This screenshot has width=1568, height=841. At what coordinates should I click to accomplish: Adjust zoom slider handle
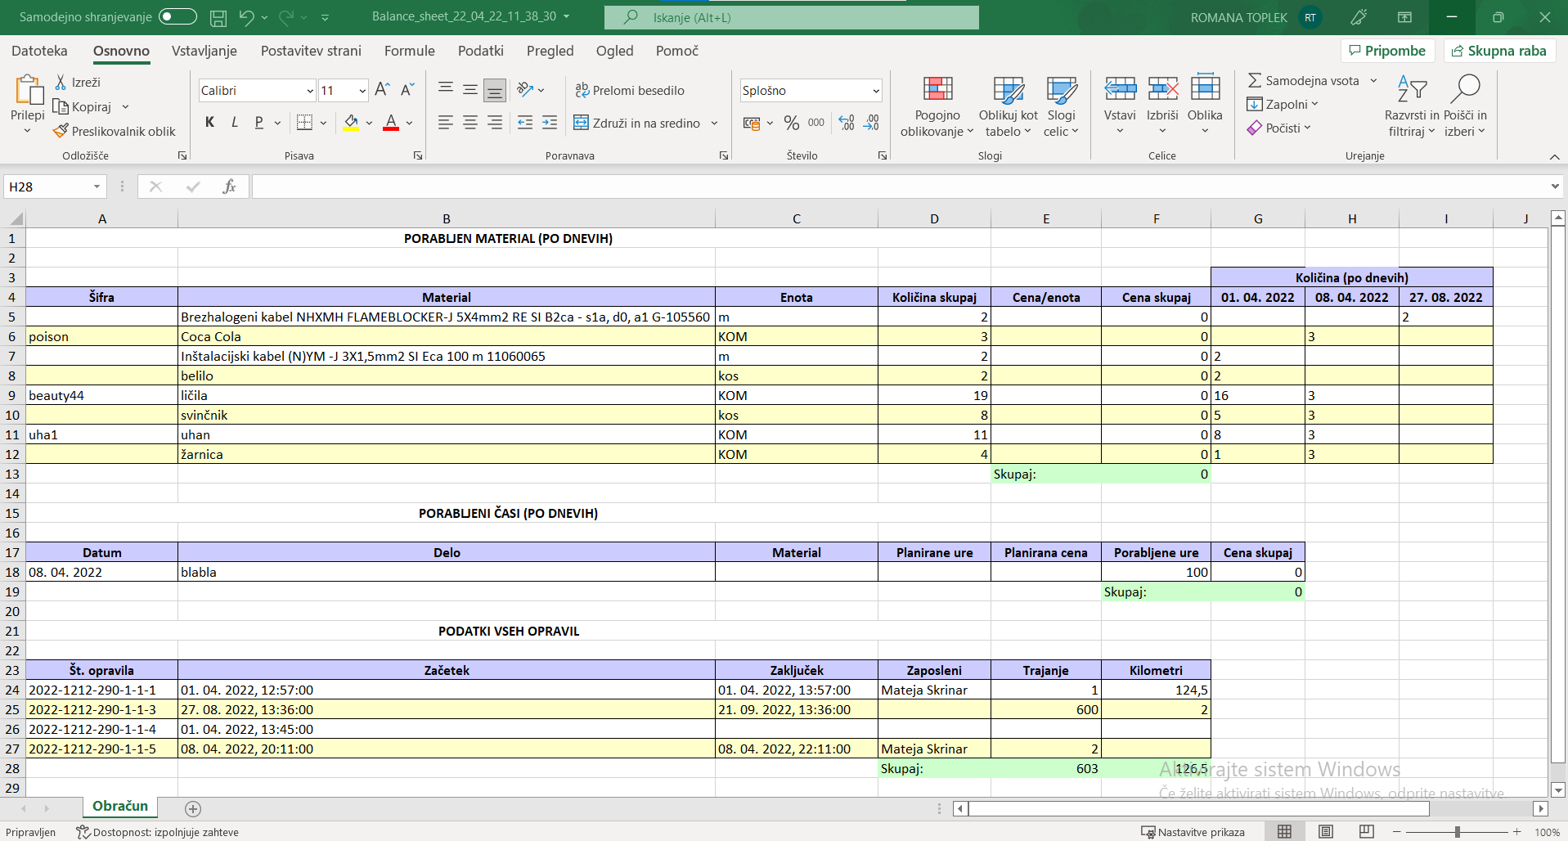[x=1457, y=831]
